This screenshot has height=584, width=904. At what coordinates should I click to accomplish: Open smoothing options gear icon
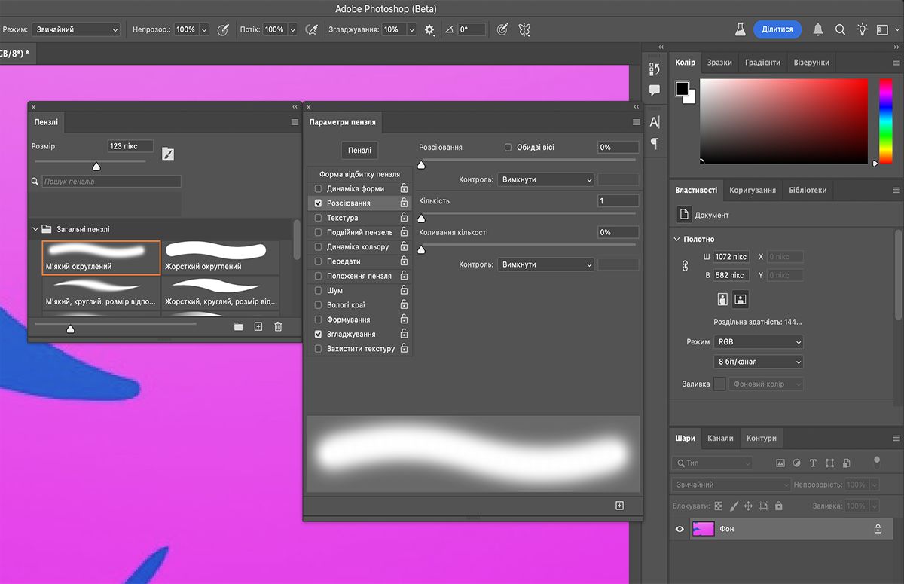429,29
